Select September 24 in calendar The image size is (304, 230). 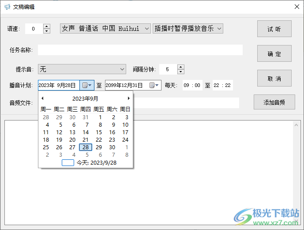point(125,140)
